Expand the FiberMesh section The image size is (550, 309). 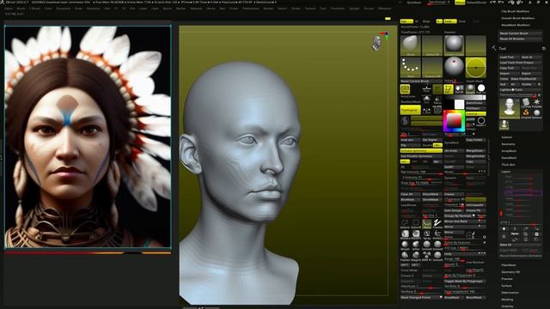click(x=508, y=265)
